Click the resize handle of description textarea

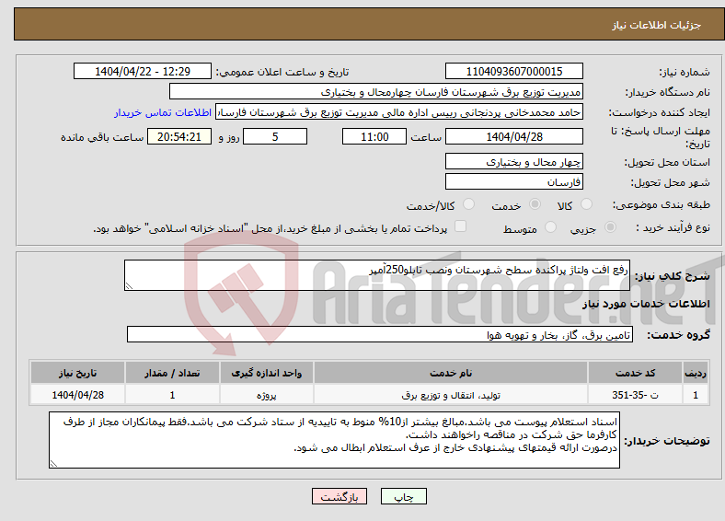pos(129,286)
